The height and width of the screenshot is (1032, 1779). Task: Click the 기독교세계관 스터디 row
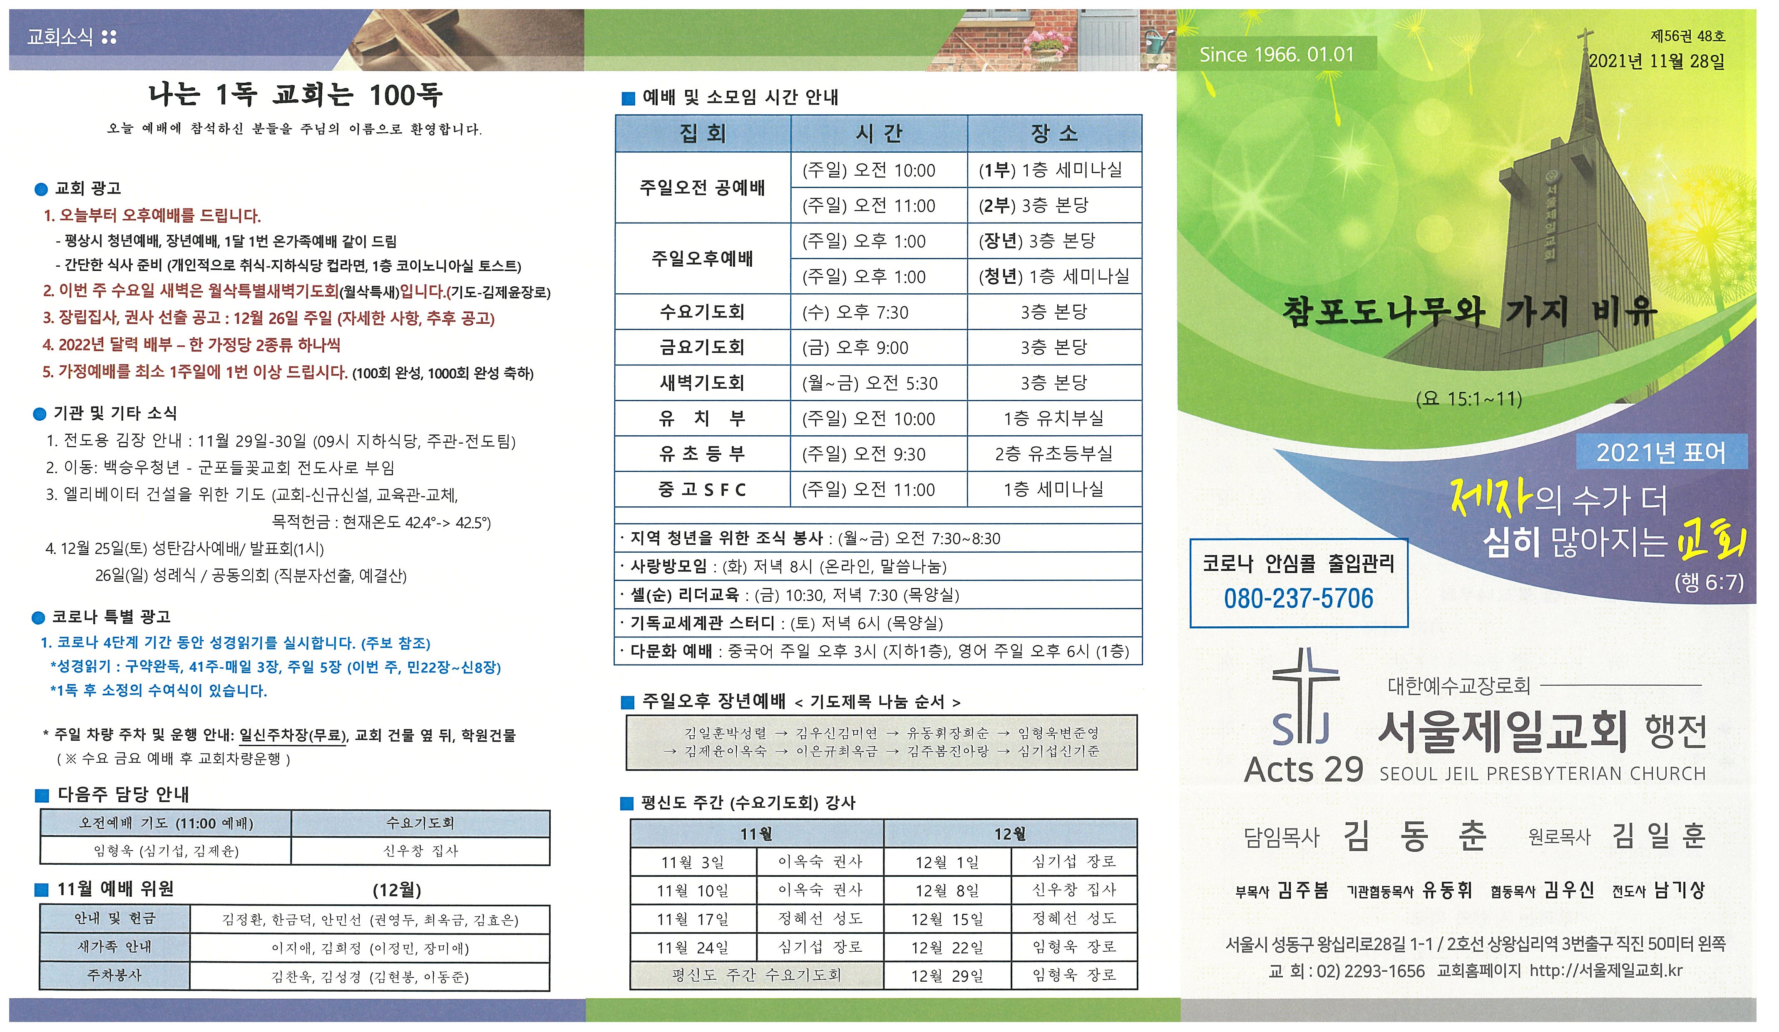click(x=878, y=623)
